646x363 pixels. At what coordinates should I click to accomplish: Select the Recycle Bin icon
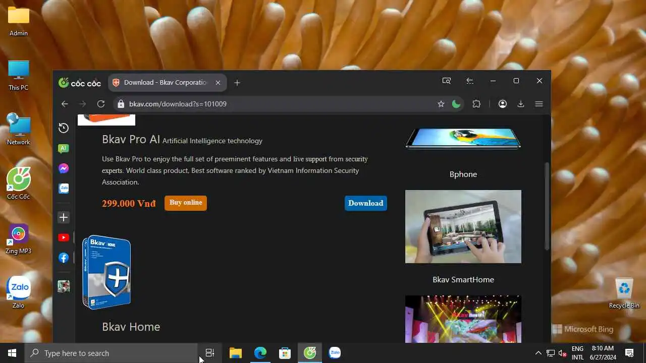[624, 293]
